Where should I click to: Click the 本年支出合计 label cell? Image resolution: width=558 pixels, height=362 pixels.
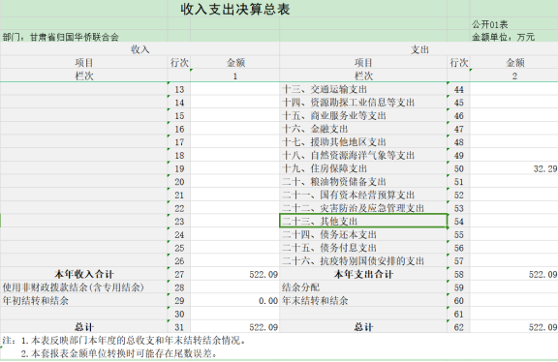coord(363,274)
